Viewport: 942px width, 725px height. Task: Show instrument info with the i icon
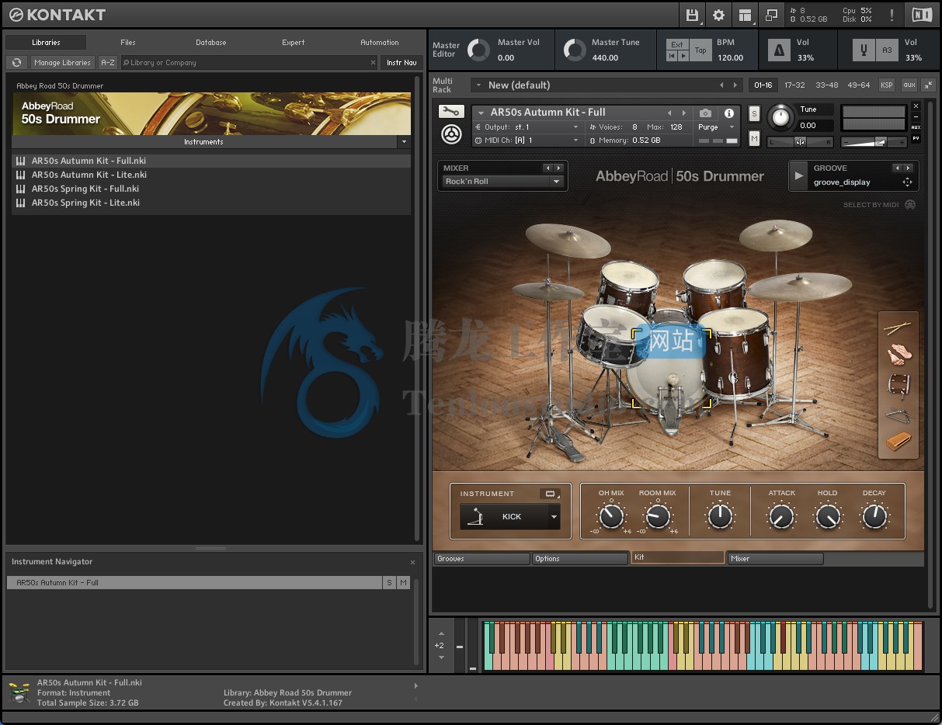point(729,113)
